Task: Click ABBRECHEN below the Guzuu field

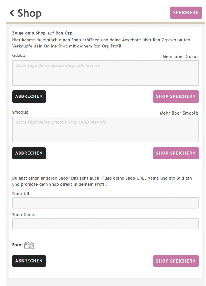Action: tap(29, 97)
